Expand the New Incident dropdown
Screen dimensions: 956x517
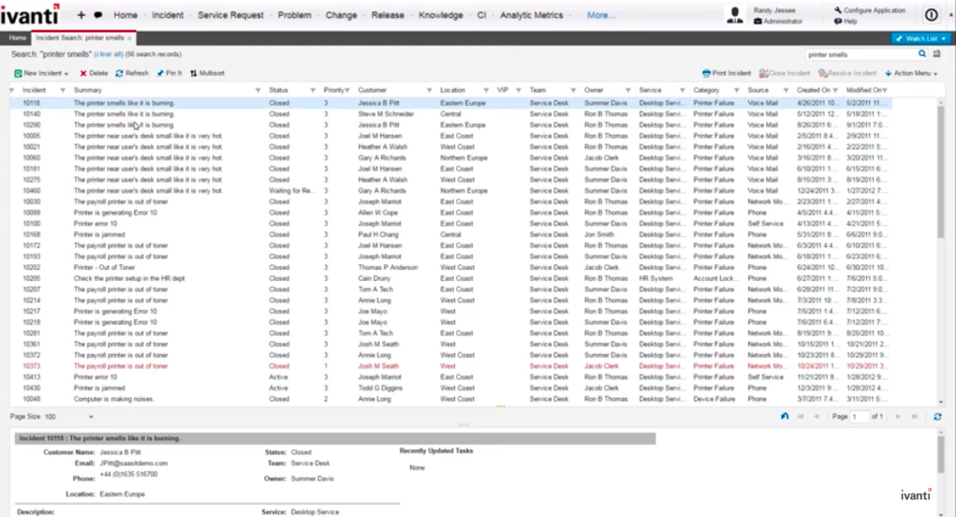65,73
